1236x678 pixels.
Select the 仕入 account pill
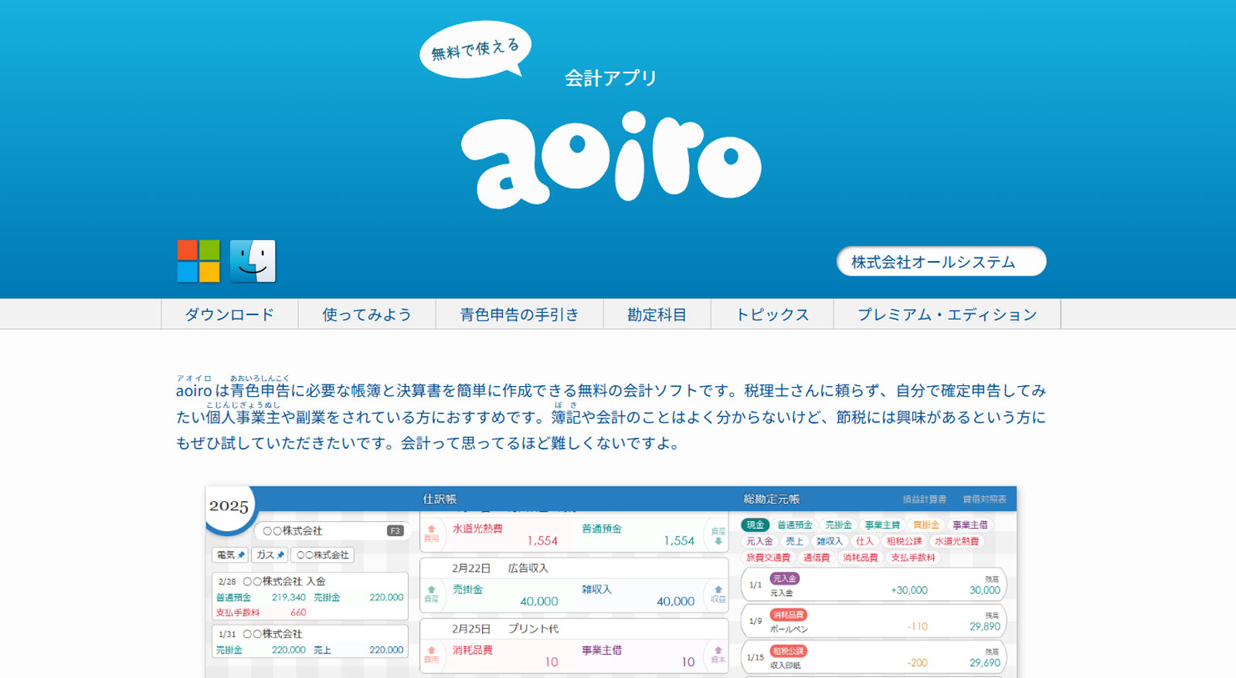click(x=864, y=541)
